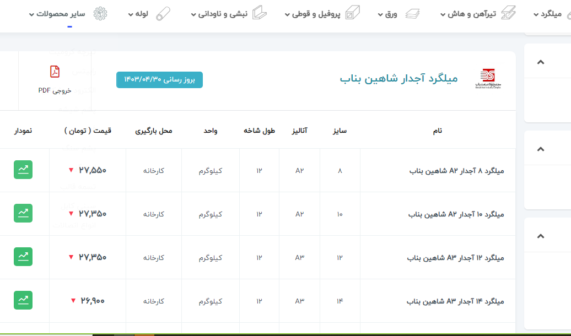Collapse the middle sidebar panel chevron
Screen dimensions: 571x336
point(541,149)
